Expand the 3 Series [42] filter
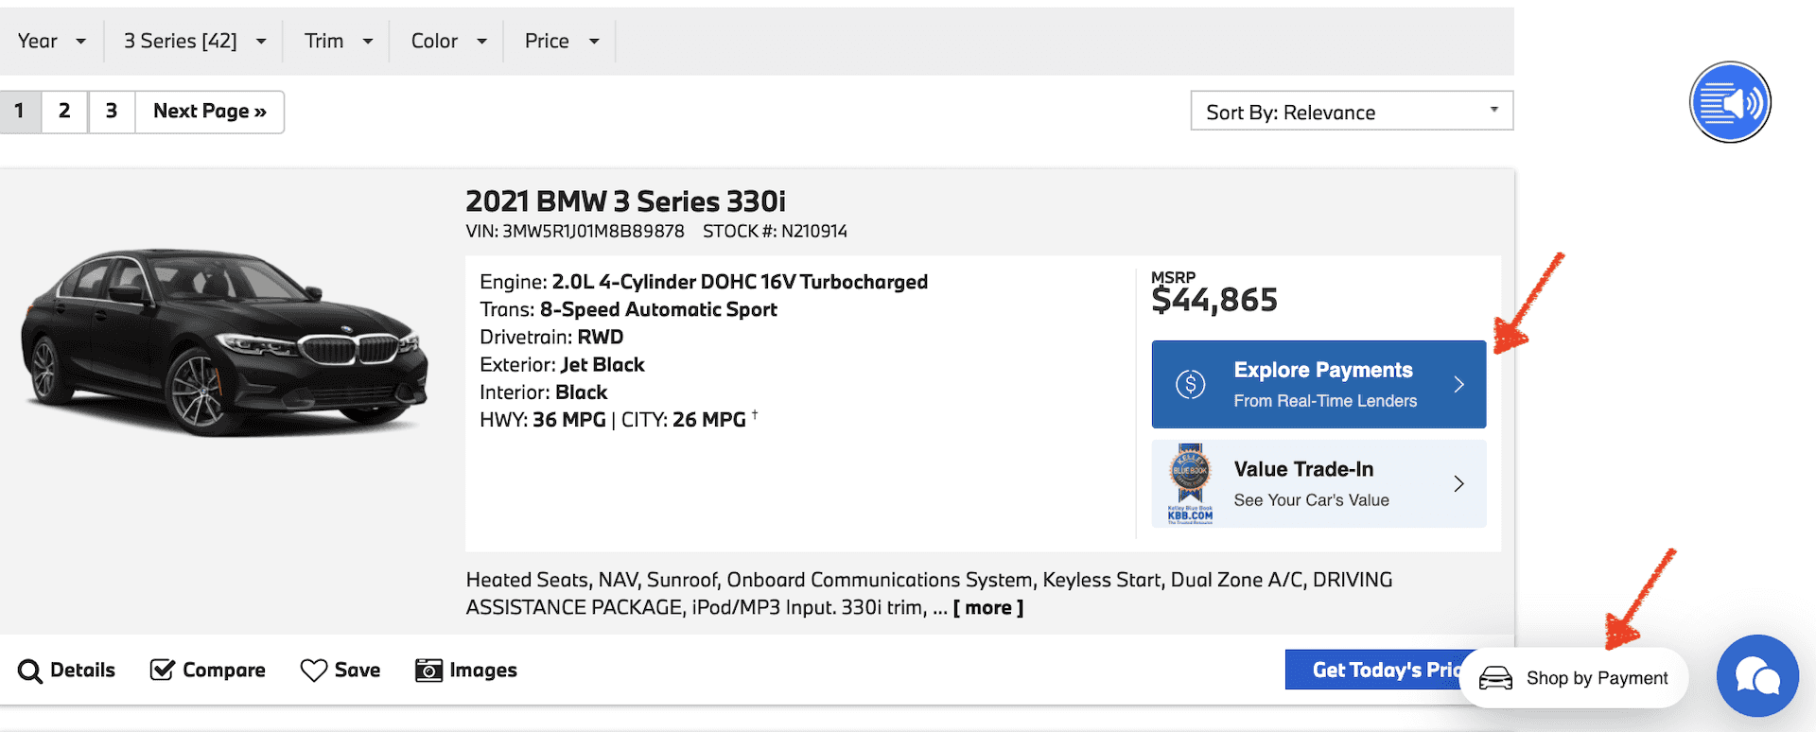The height and width of the screenshot is (732, 1816). click(194, 41)
